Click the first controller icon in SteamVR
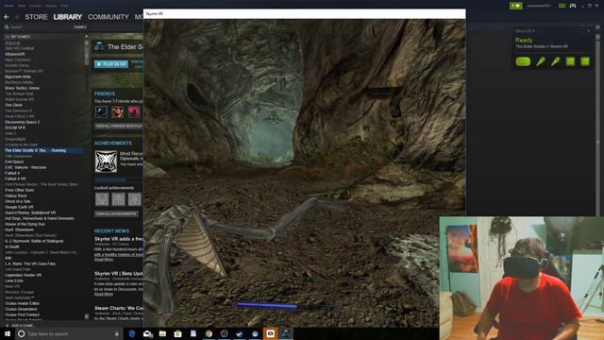The height and width of the screenshot is (340, 604). click(541, 61)
